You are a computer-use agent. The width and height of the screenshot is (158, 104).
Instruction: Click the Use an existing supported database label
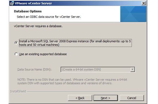click(43, 54)
